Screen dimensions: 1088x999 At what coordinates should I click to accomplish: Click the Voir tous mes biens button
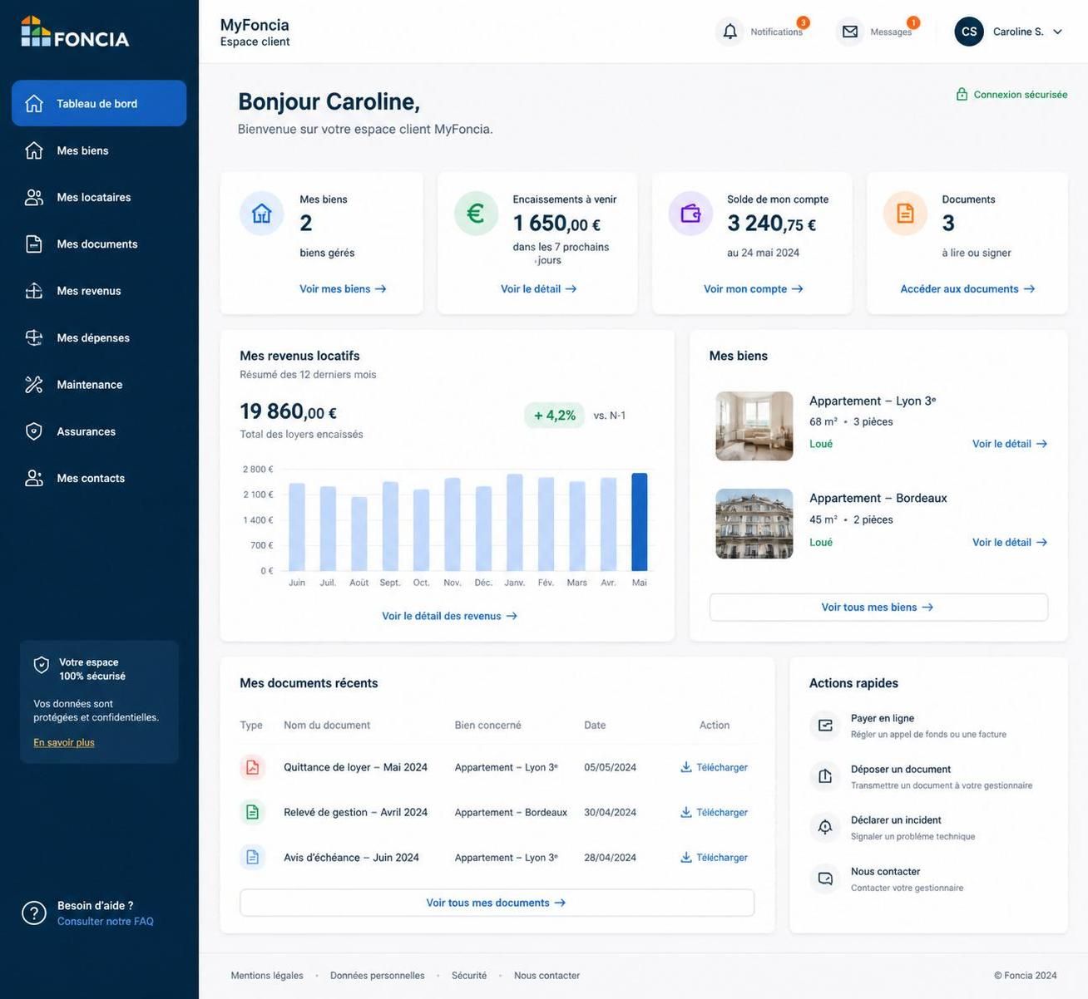tap(878, 607)
